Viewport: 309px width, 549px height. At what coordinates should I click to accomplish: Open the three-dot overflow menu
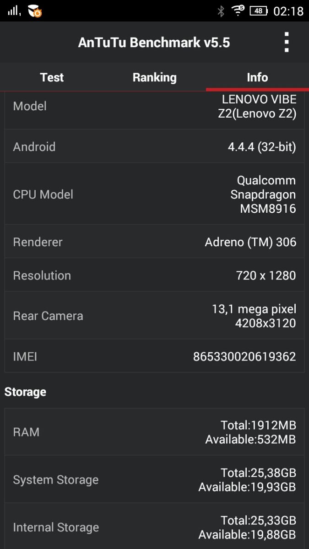(287, 43)
